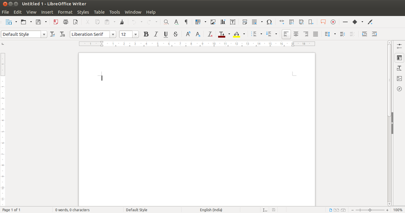The height and width of the screenshot is (213, 405).
Task: Open sidebar Properties panel
Action: pos(399,58)
